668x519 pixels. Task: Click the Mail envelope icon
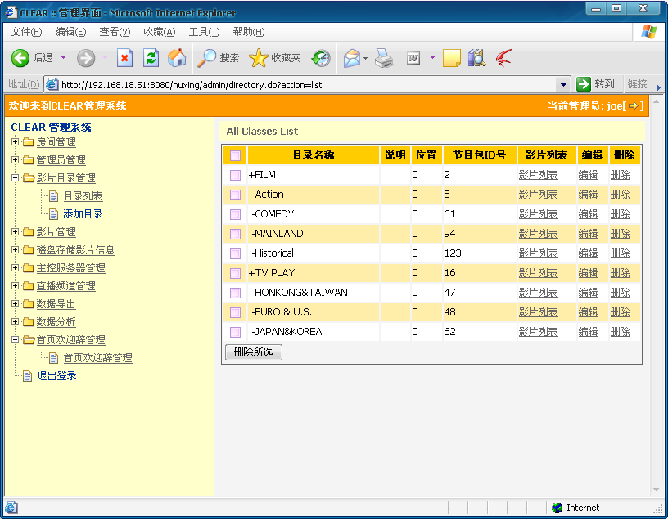pos(352,58)
